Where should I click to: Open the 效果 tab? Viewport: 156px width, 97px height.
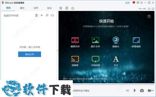point(36,8)
